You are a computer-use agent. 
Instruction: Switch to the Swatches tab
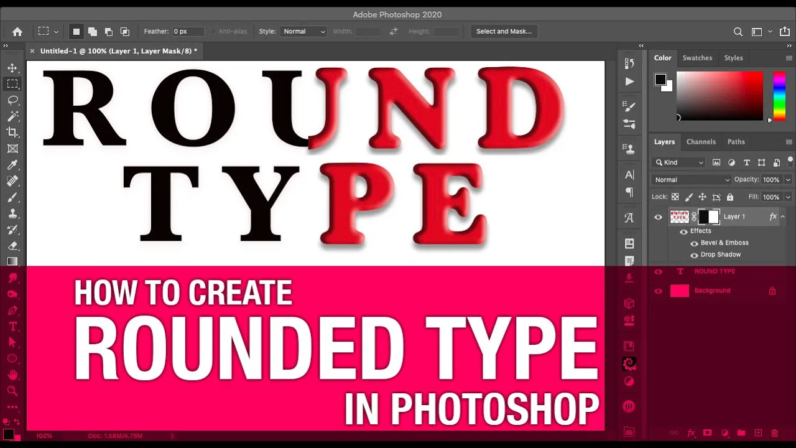(697, 58)
